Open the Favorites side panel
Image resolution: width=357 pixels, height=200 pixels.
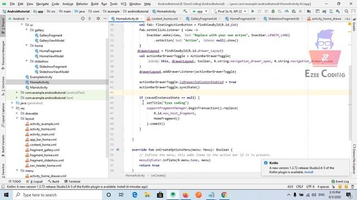point(3,170)
